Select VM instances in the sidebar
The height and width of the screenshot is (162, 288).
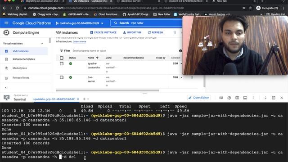click(x=24, y=51)
